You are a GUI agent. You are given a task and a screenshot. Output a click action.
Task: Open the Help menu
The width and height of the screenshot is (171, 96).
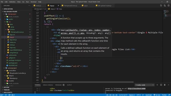pos(40,2)
